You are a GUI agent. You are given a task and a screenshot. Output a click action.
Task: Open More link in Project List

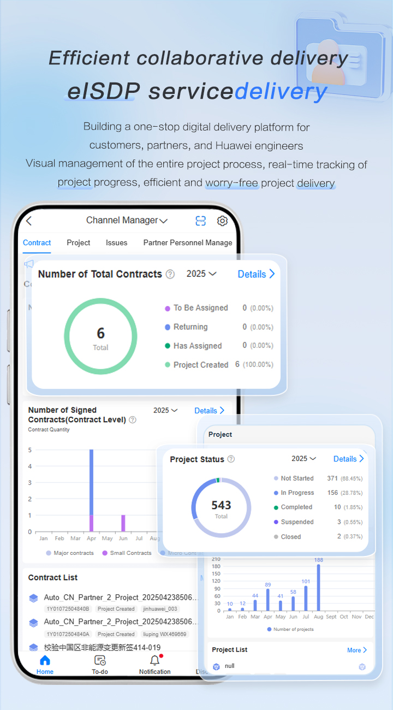tap(357, 650)
